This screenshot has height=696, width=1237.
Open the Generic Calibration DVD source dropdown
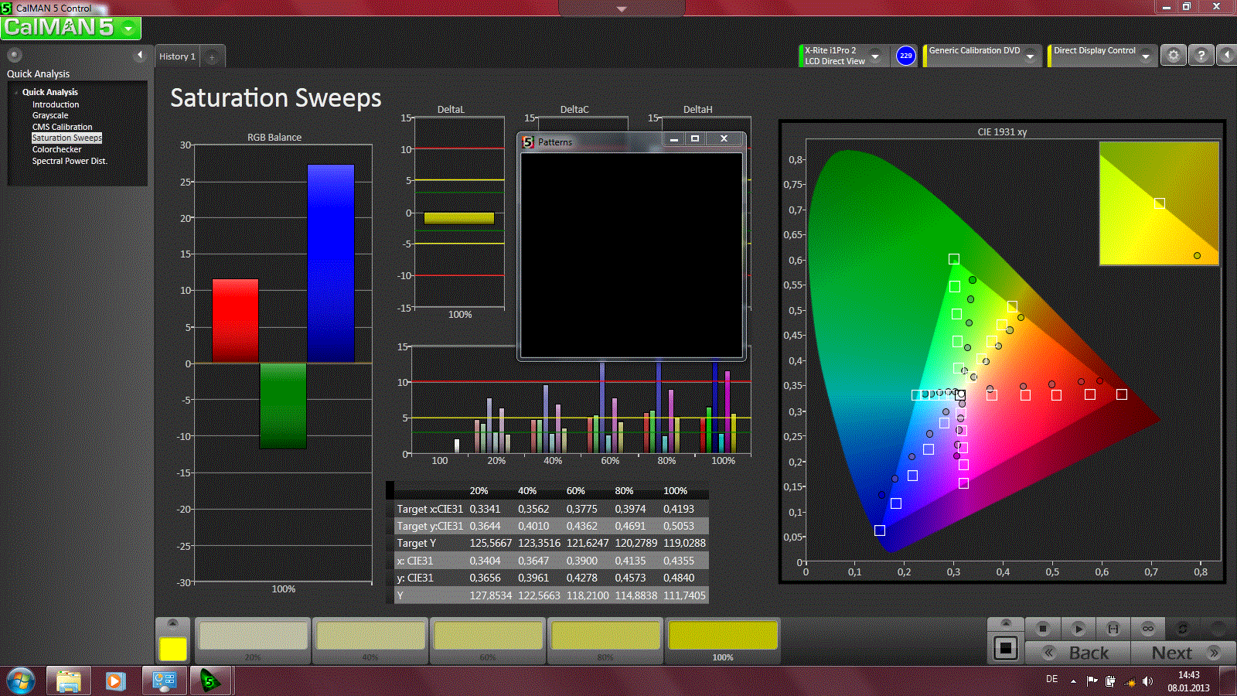click(1030, 56)
